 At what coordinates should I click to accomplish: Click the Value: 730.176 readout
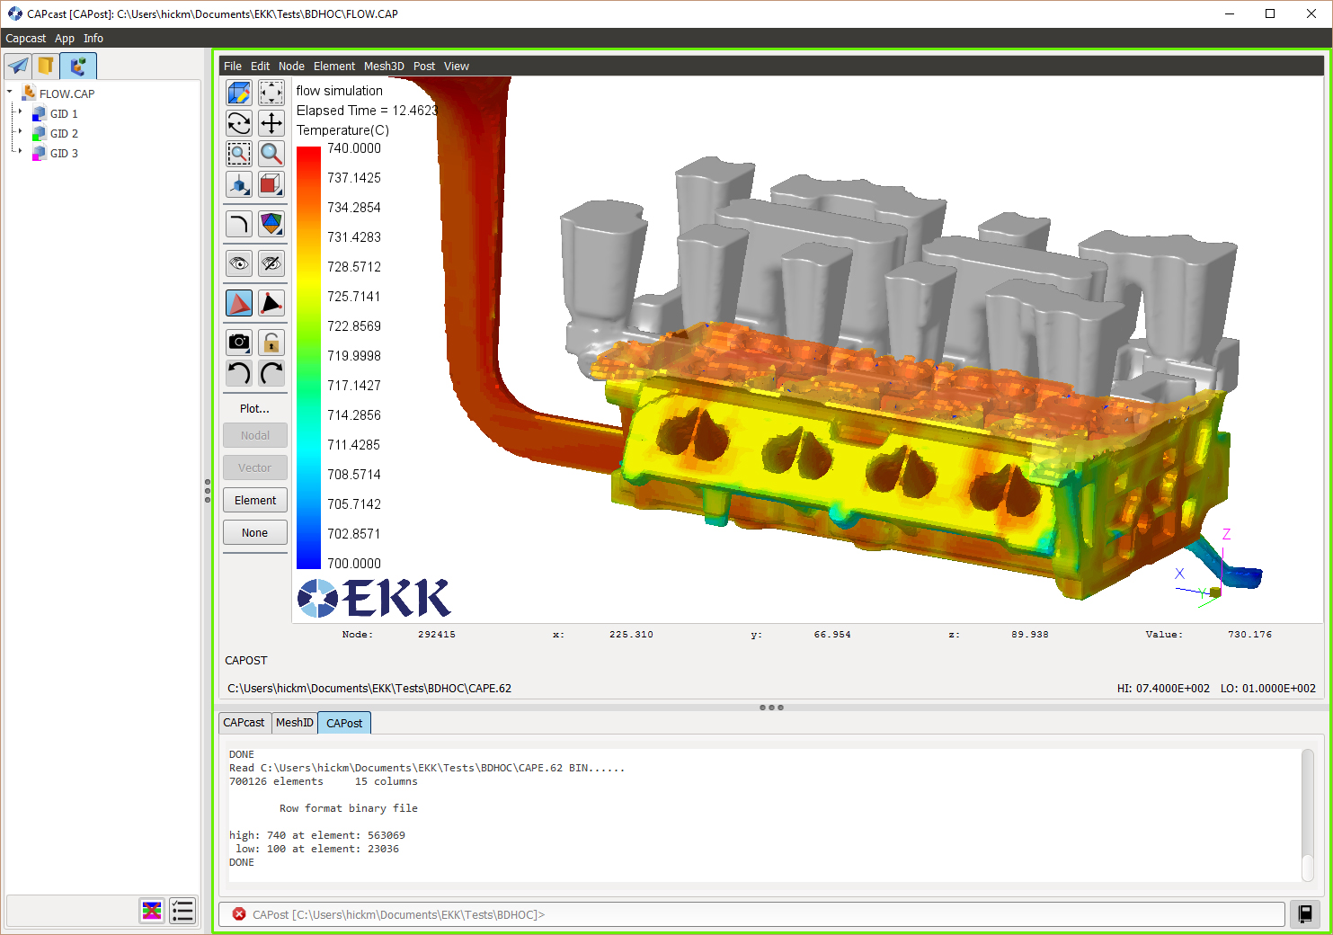[x=1209, y=635]
